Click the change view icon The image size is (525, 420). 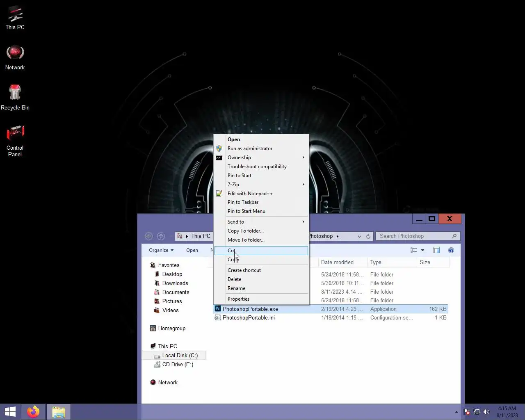point(414,250)
